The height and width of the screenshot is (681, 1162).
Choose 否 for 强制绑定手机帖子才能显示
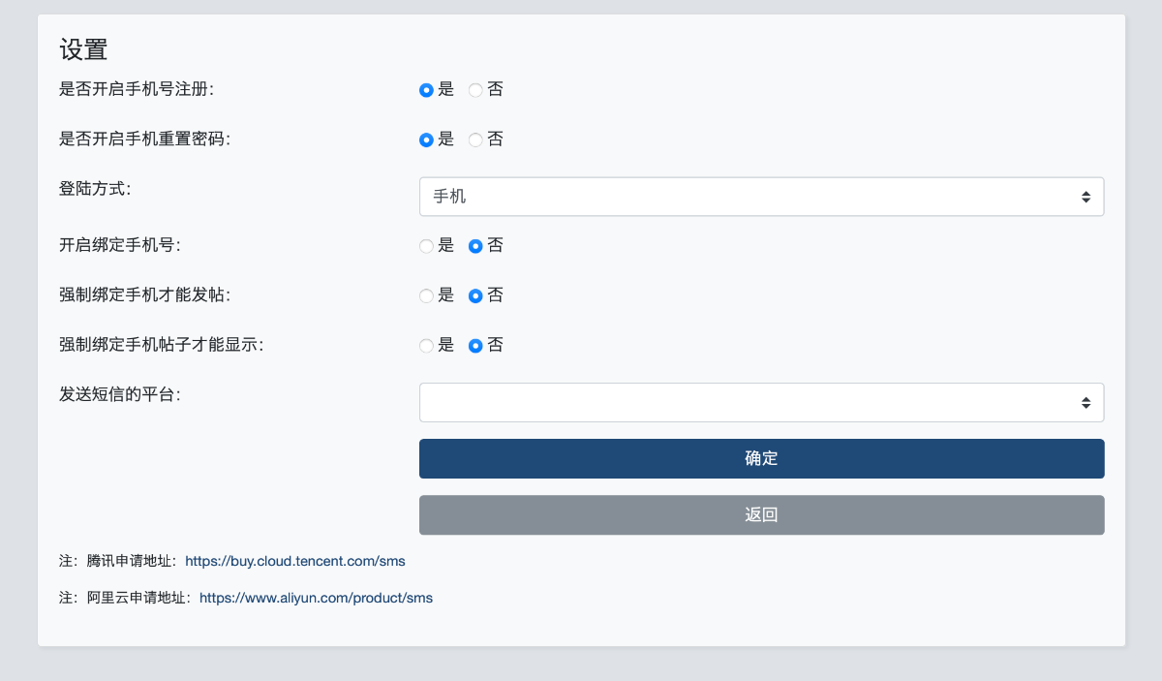[x=475, y=346]
